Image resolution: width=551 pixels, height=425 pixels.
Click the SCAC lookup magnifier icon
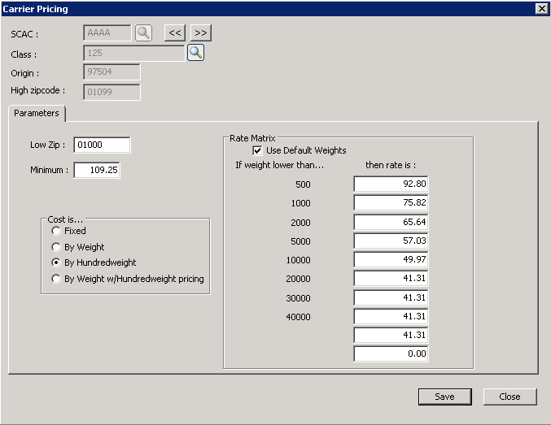tap(143, 33)
